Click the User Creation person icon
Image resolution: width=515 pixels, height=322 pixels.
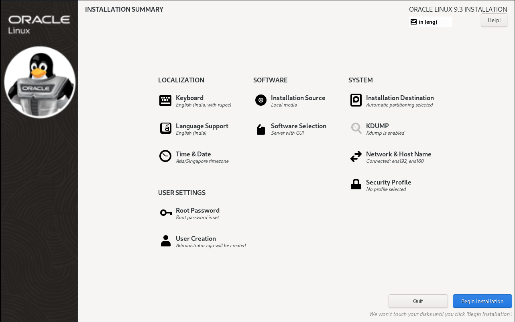click(x=166, y=241)
